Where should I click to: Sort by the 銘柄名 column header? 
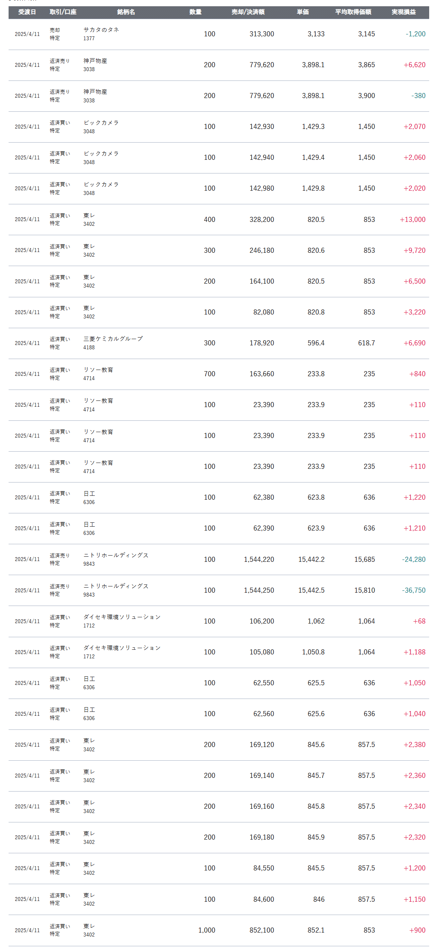coord(126,12)
